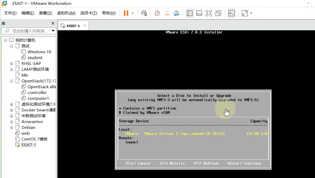Click the Windows 10 VM icon

point(24,52)
